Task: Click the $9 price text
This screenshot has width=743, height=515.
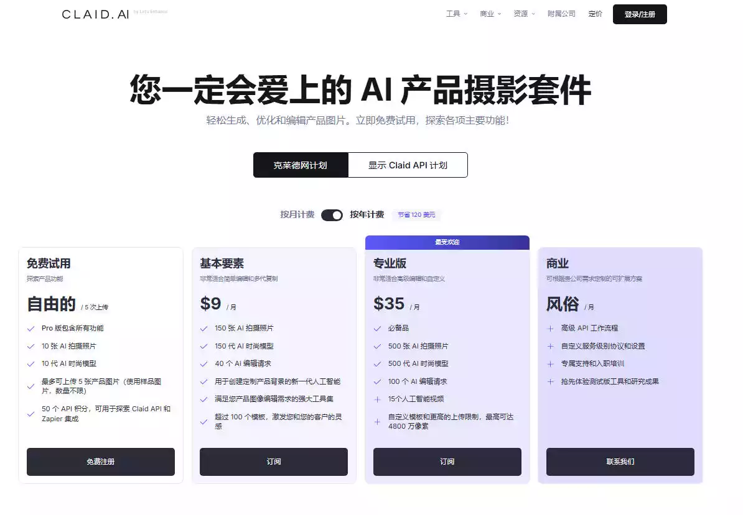Action: pyautogui.click(x=210, y=303)
